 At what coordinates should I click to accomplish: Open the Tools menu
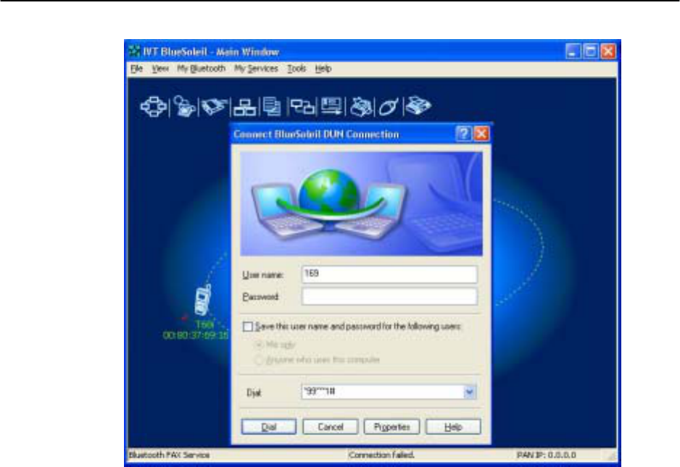click(297, 69)
